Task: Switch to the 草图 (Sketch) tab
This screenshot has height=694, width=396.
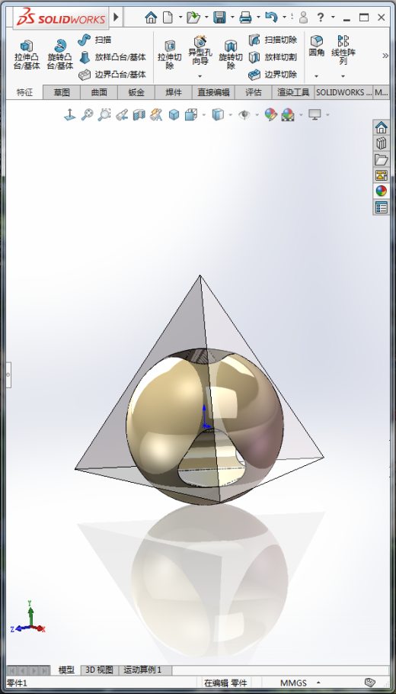Action: tap(62, 92)
